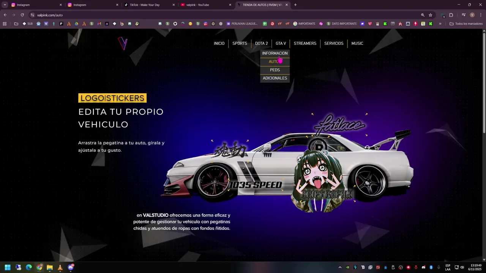Select the Fatlace sticker on the car

click(339, 125)
